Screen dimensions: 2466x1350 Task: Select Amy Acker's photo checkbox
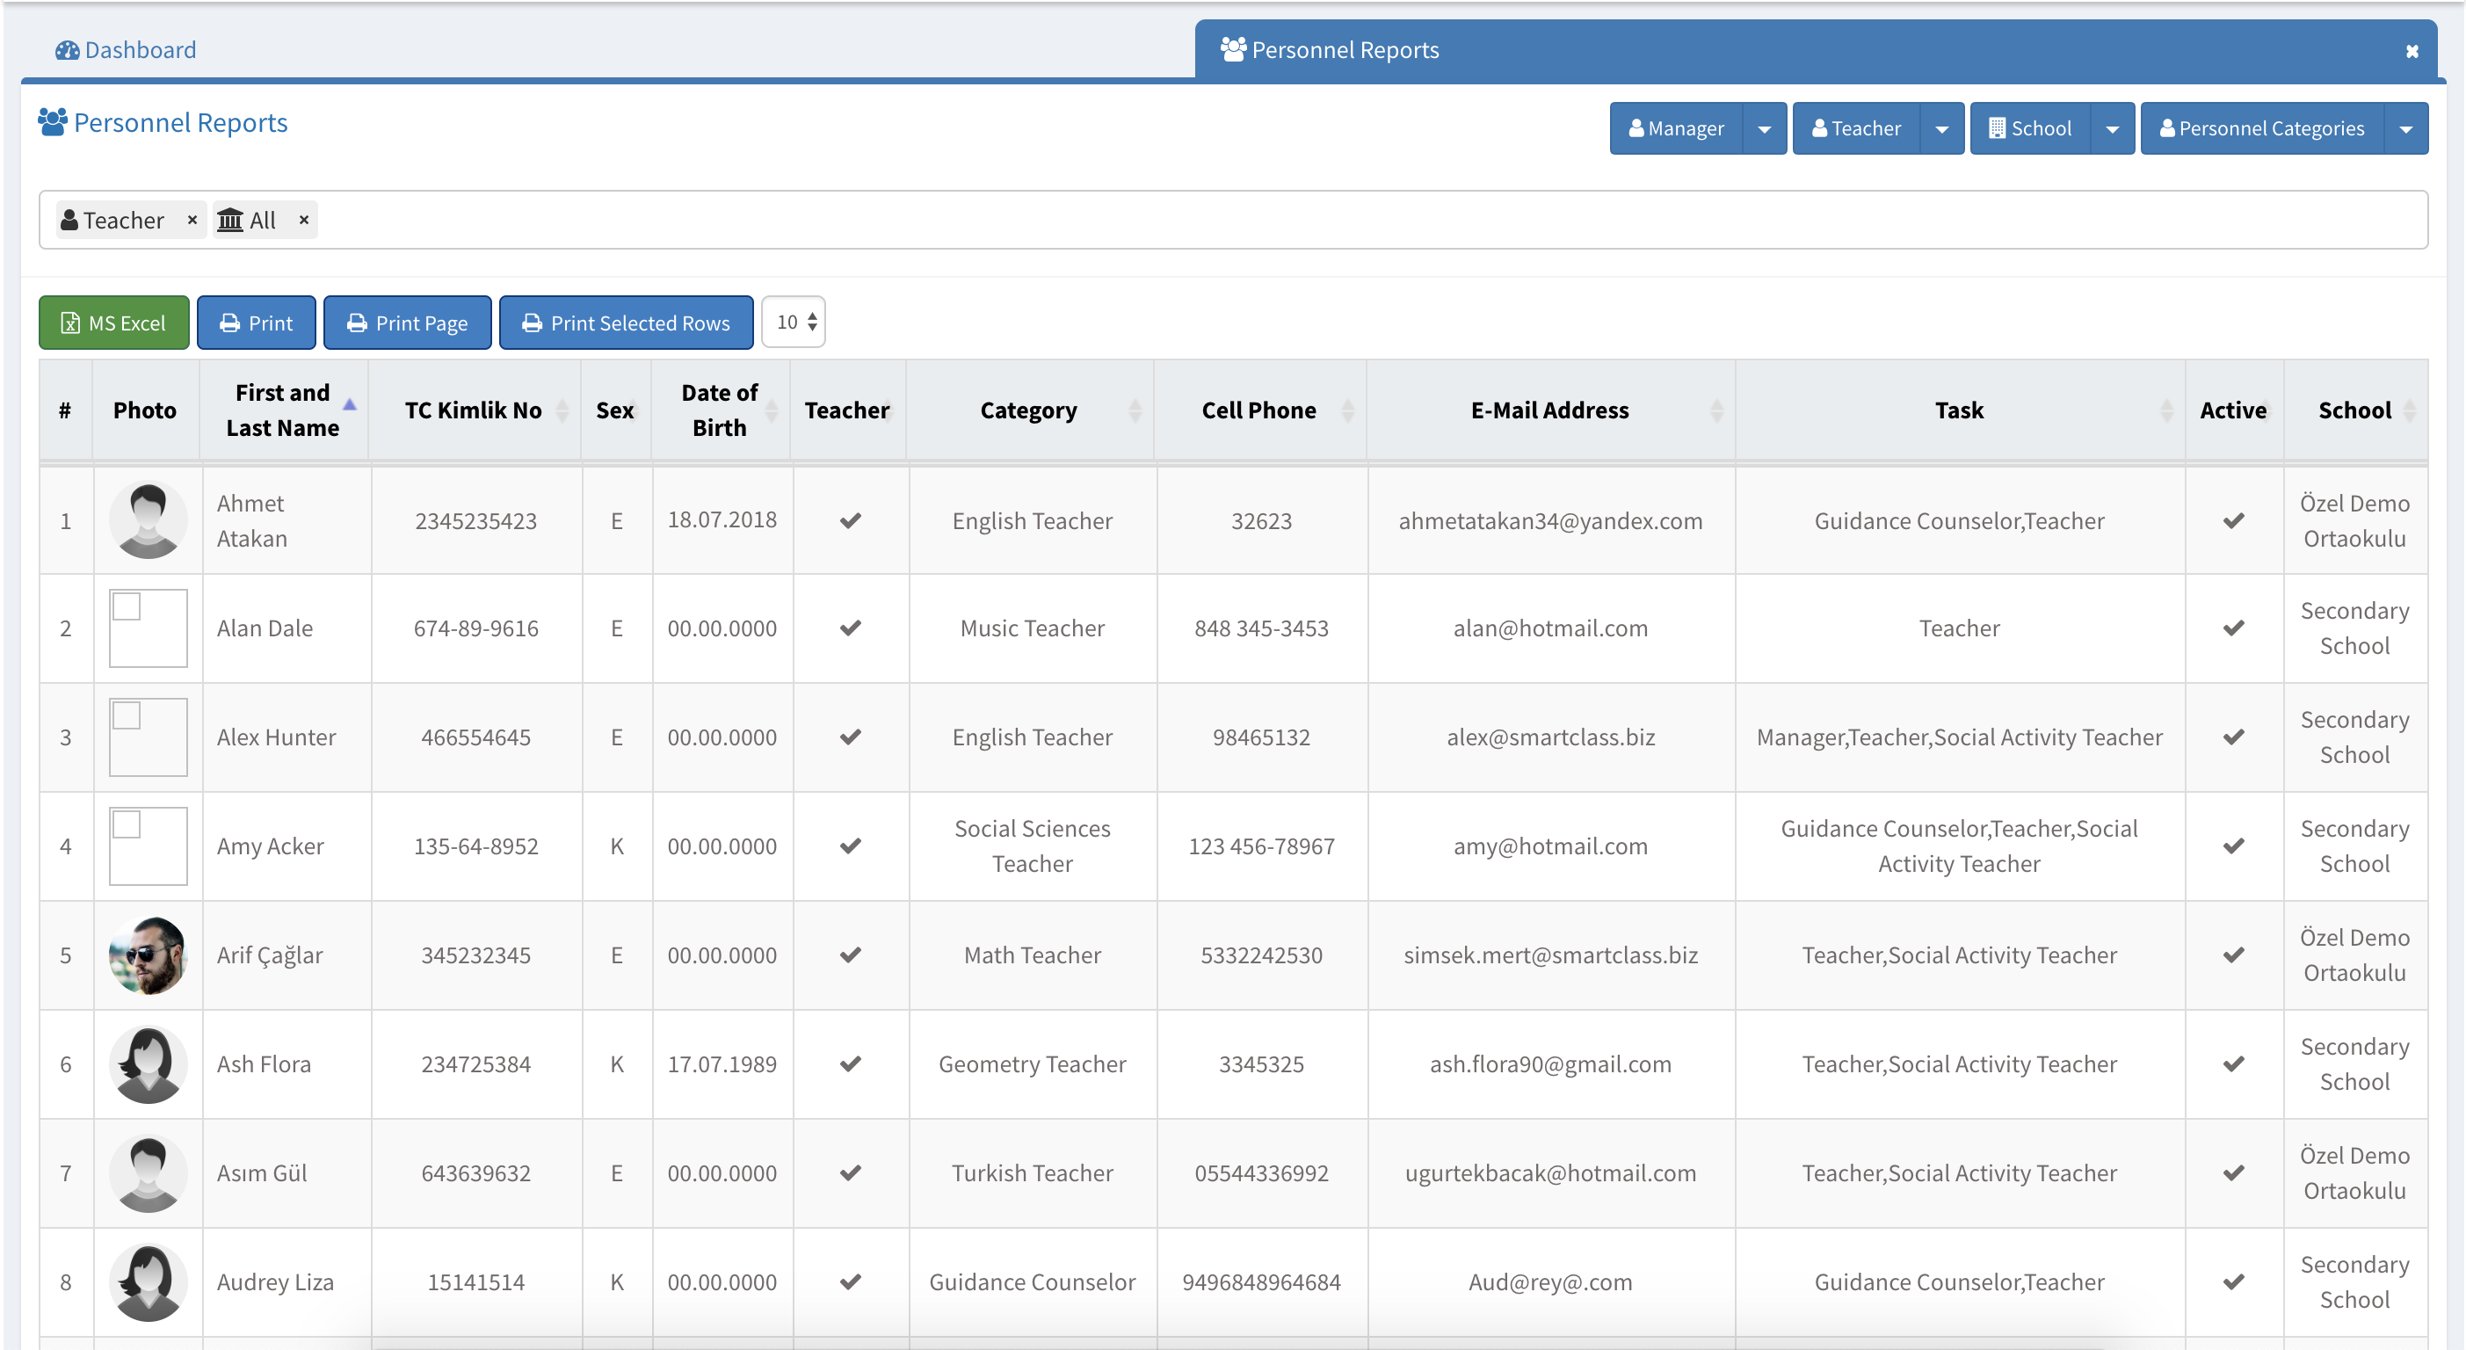point(127,824)
